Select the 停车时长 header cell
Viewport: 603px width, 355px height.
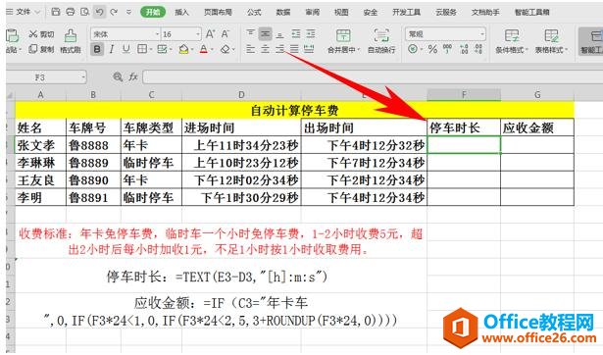[x=464, y=127]
